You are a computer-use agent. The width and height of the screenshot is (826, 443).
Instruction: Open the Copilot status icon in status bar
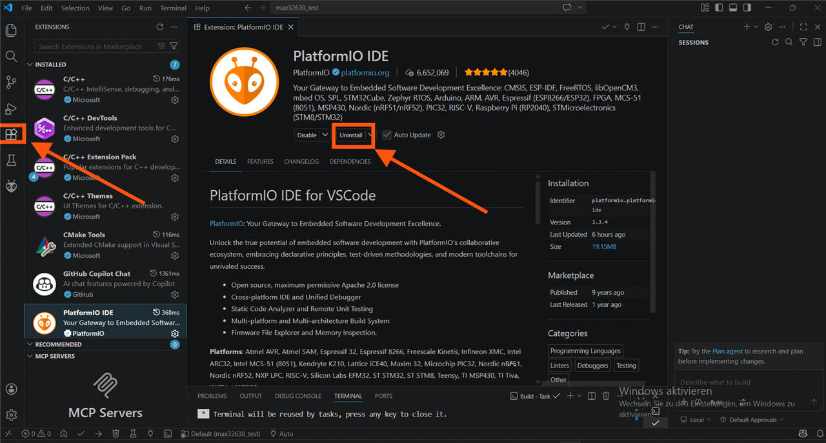pos(803,434)
